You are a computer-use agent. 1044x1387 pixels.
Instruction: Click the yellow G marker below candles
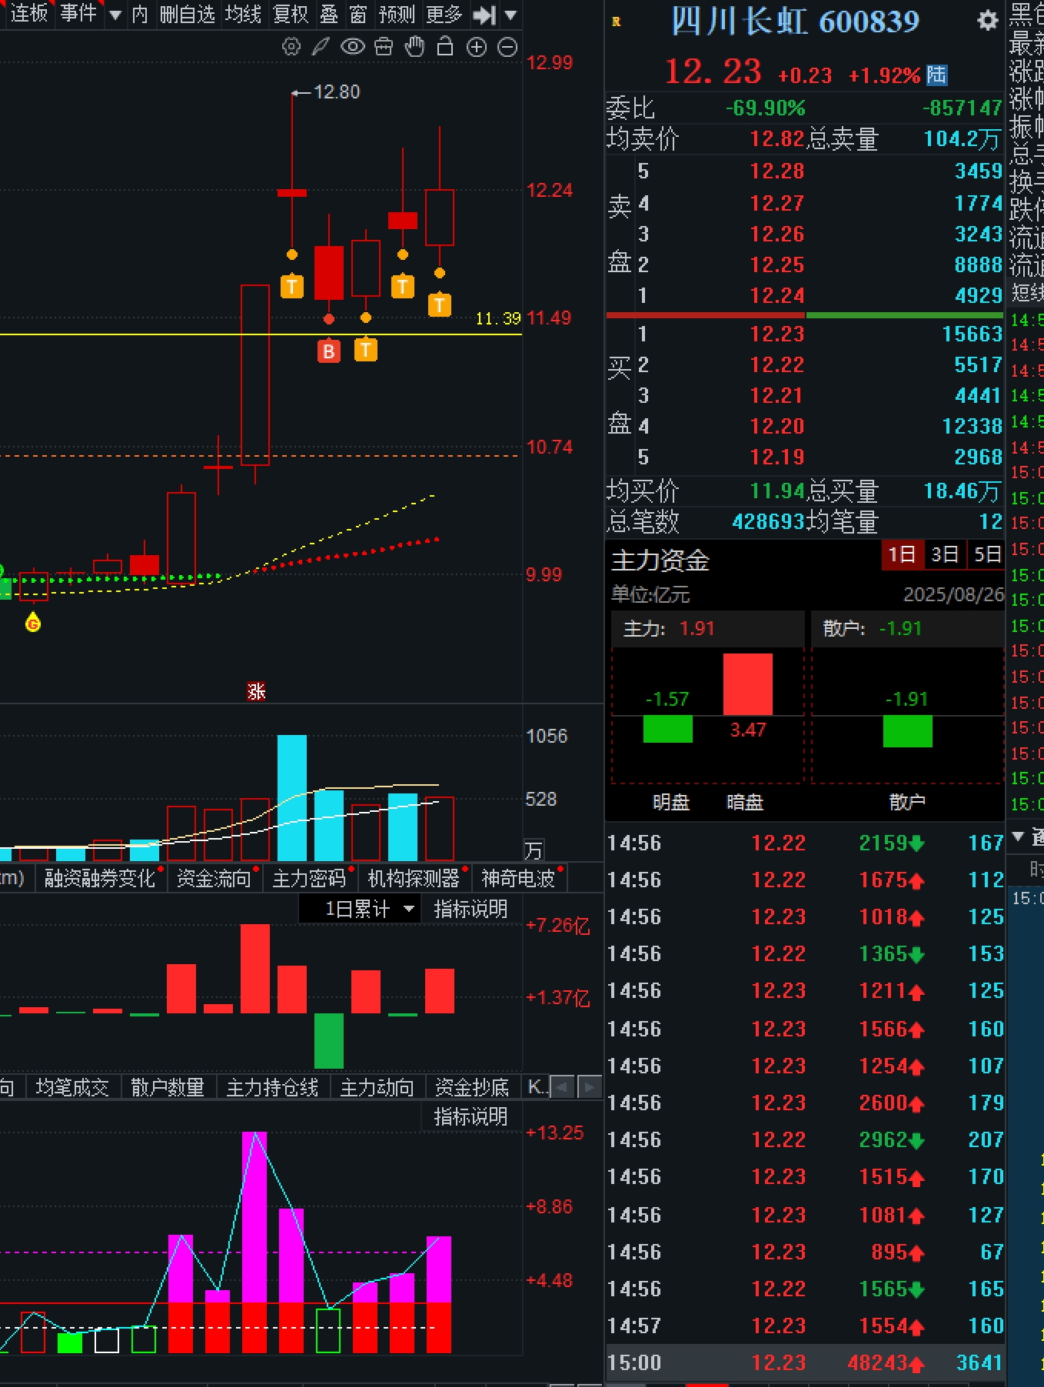[33, 622]
